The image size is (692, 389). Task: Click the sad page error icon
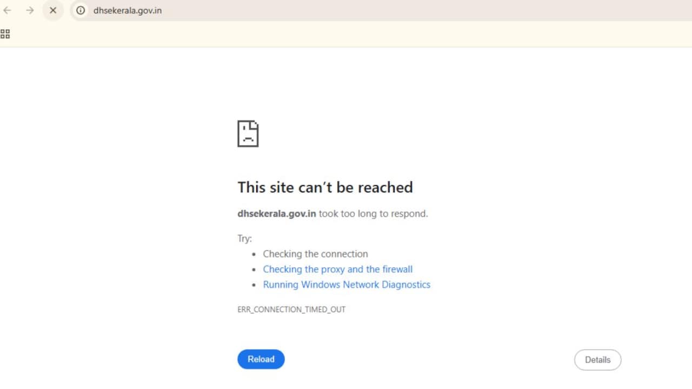coord(248,133)
